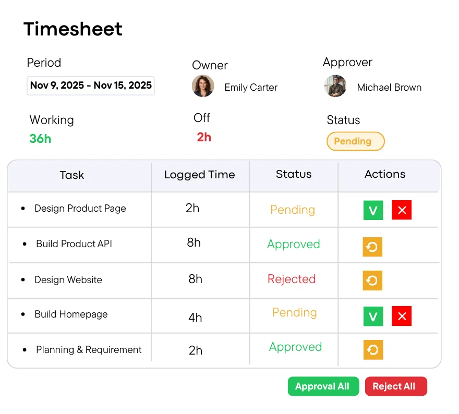Image resolution: width=459 pixels, height=414 pixels.
Task: Revert Planning & Requirement status with the undo icon
Action: (372, 350)
